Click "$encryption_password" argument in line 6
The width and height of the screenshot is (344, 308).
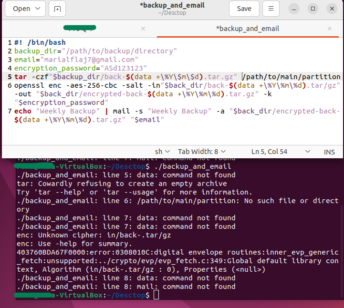coord(62,103)
